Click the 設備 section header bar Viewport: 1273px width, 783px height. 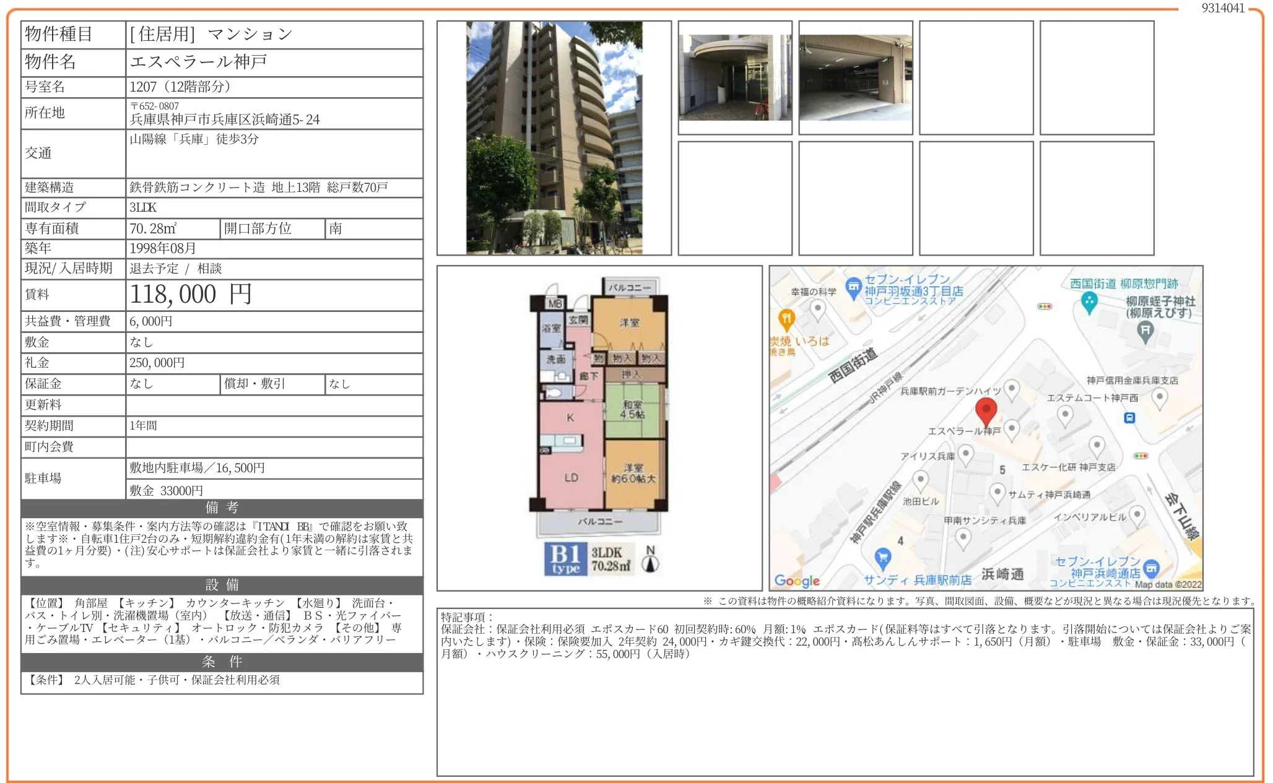click(222, 585)
